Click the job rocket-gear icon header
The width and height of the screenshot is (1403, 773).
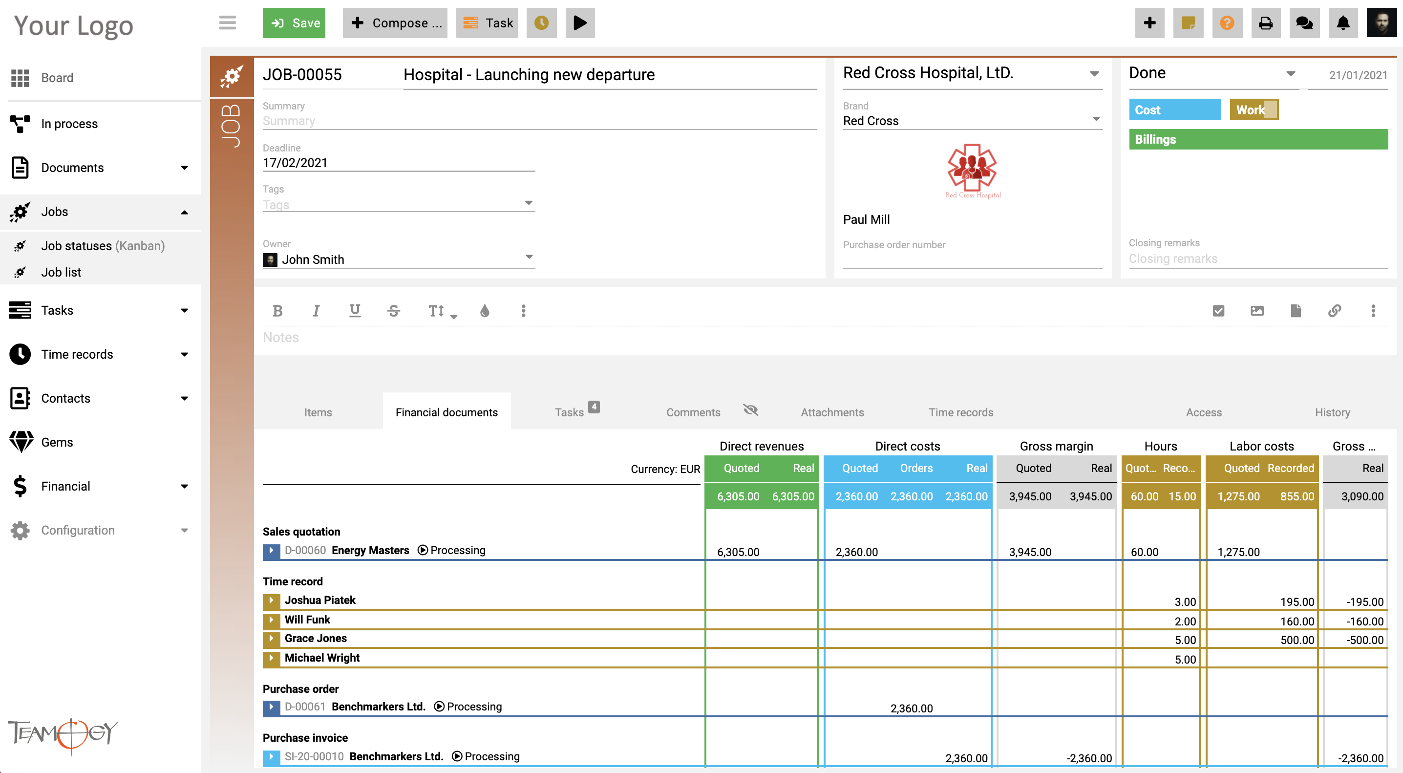(x=232, y=76)
